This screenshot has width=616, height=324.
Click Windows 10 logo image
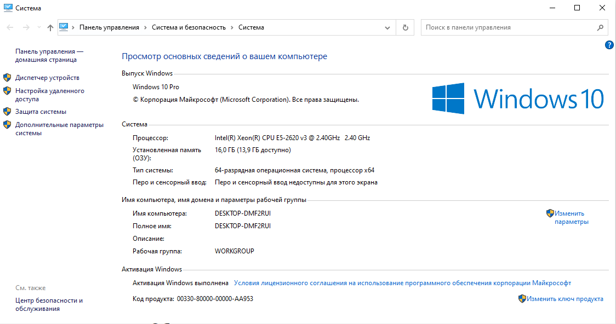[x=518, y=99]
